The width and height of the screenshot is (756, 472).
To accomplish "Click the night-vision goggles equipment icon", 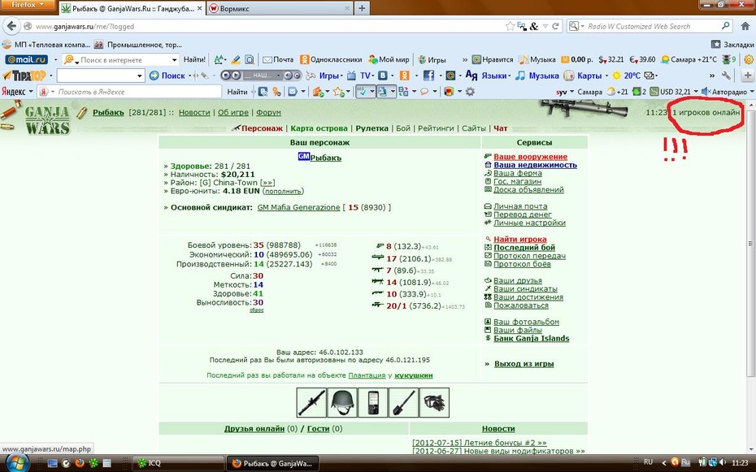I will pyautogui.click(x=434, y=403).
